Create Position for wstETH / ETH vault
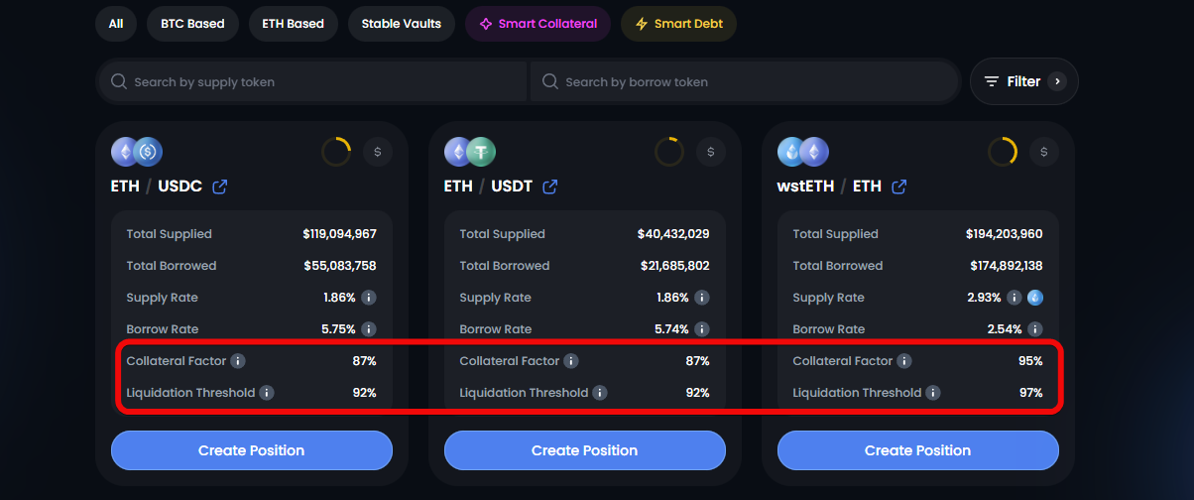Screen dimensions: 1194x500 coord(917,450)
